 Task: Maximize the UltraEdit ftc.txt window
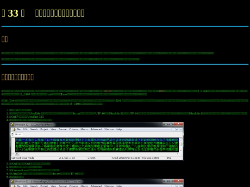[x=171, y=124]
